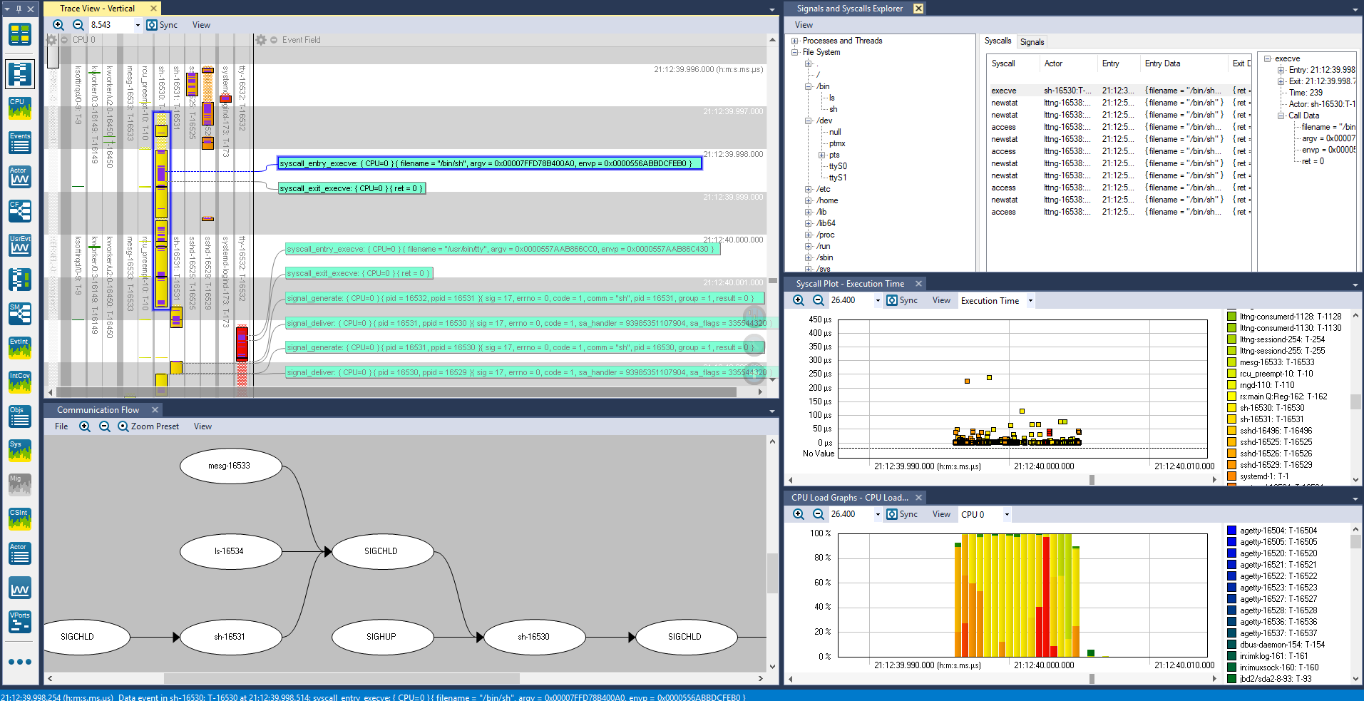This screenshot has height=701, width=1364.
Task: Switch to the Signals tab in Syscalls Explorer
Action: point(1032,41)
